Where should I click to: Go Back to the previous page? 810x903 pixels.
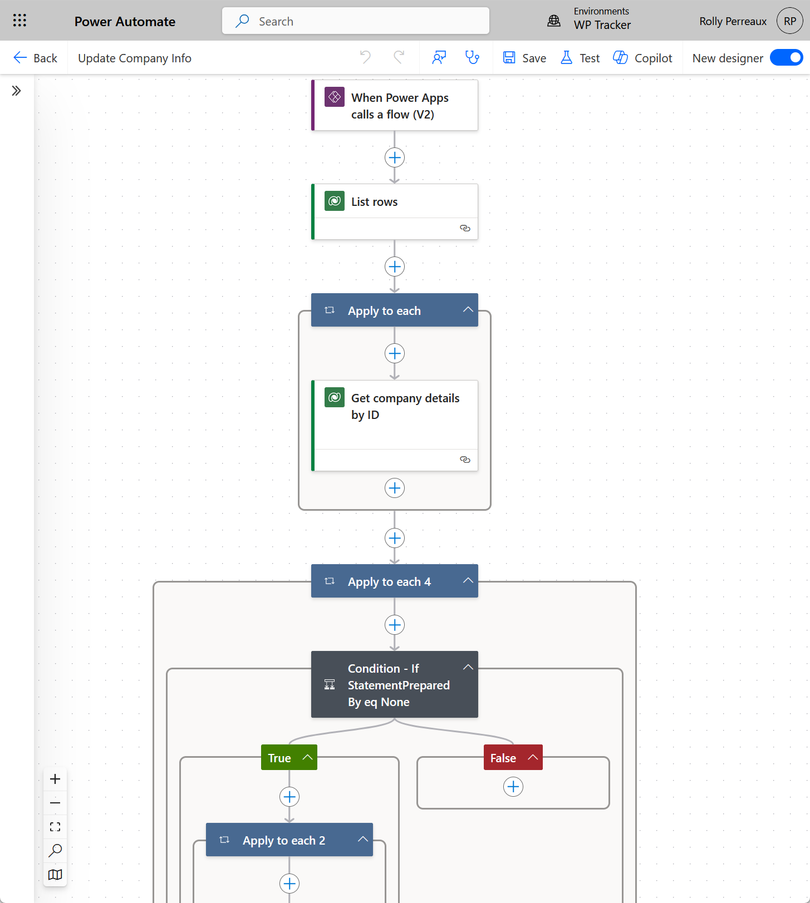[x=35, y=58]
